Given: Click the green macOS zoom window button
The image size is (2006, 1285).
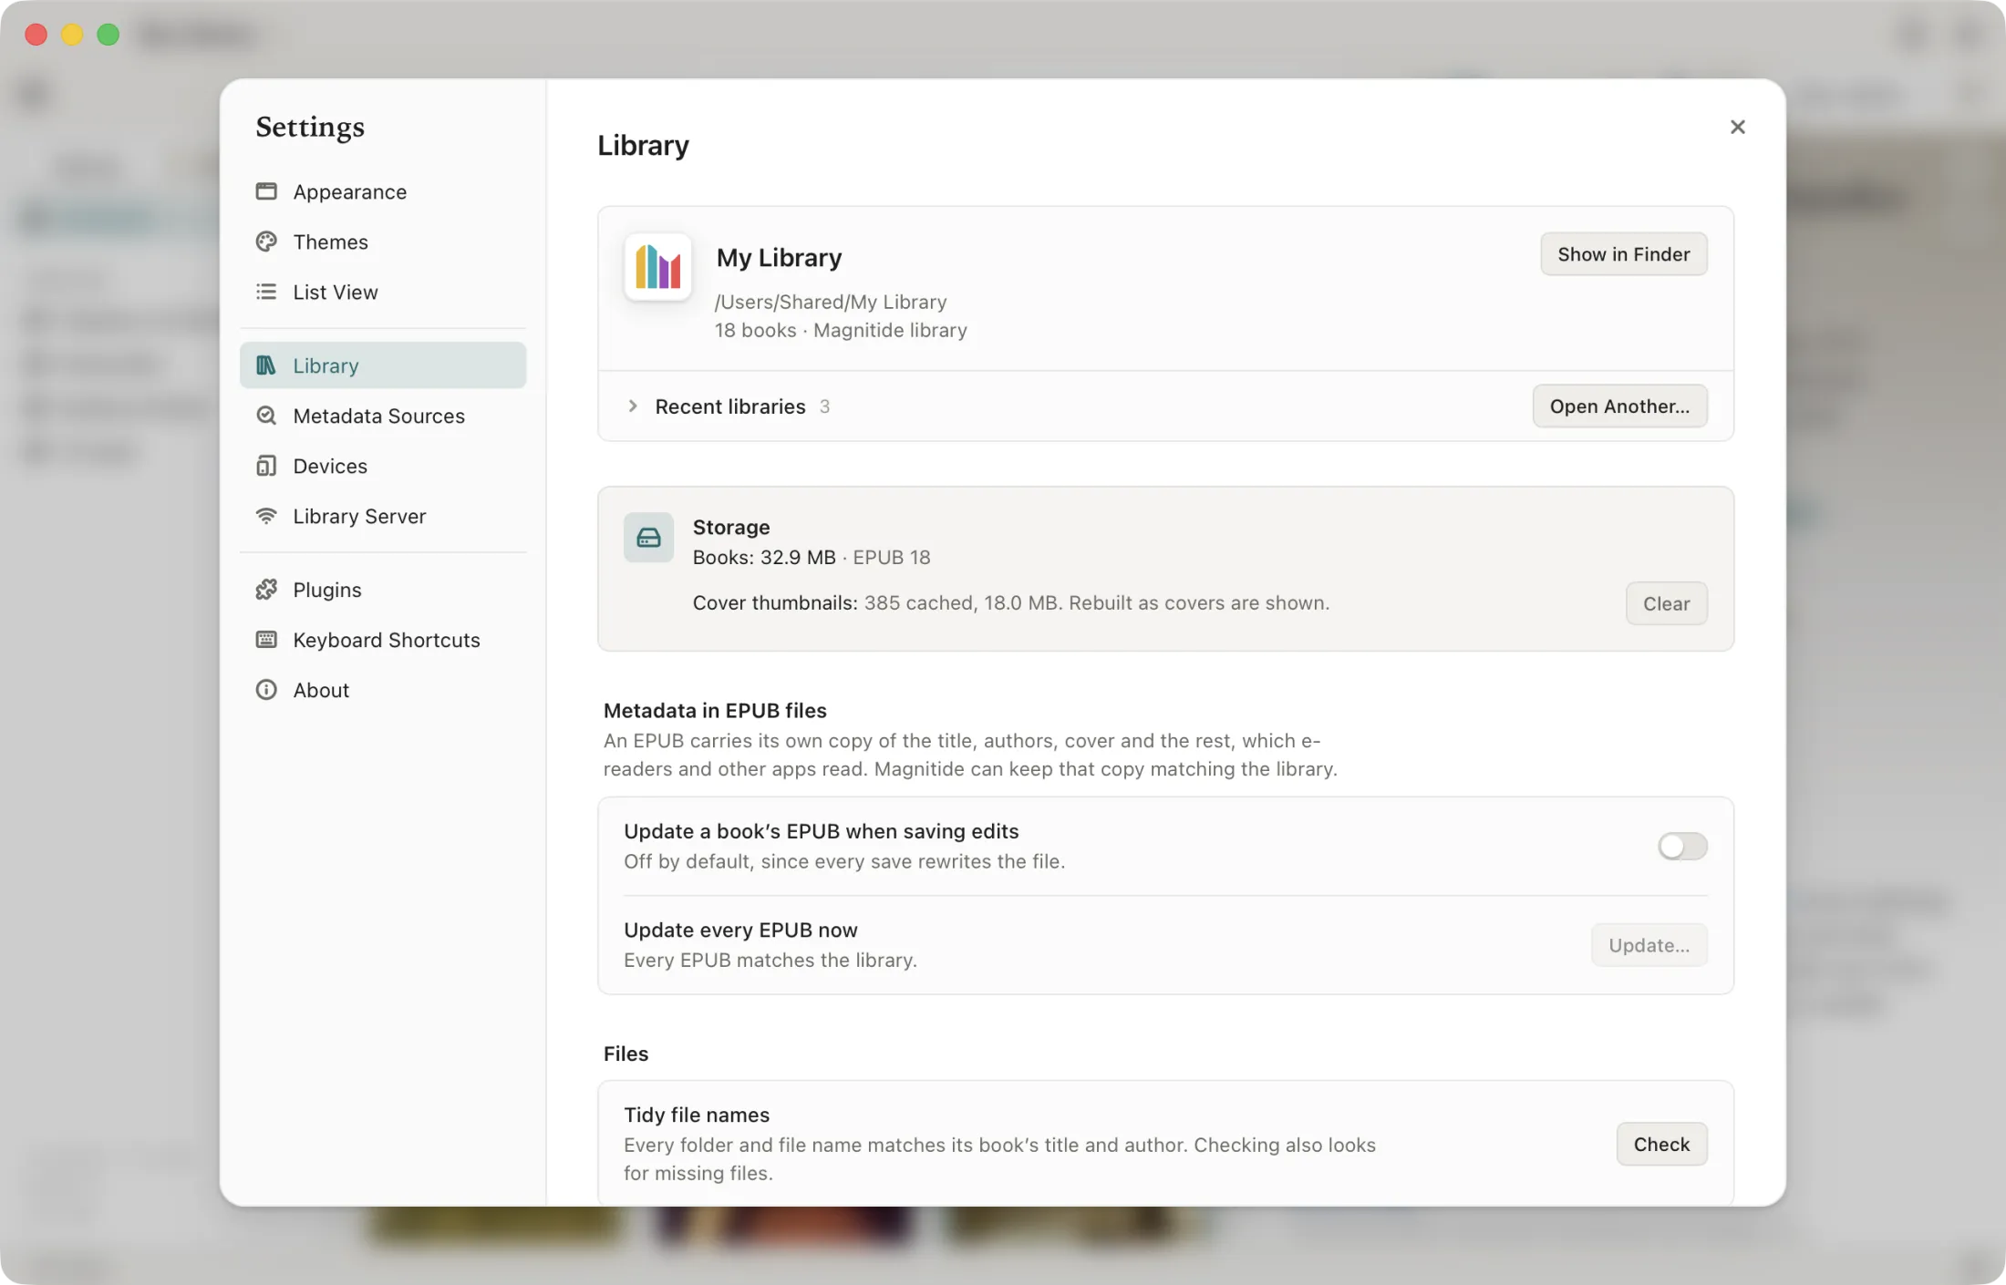Looking at the screenshot, I should (109, 35).
